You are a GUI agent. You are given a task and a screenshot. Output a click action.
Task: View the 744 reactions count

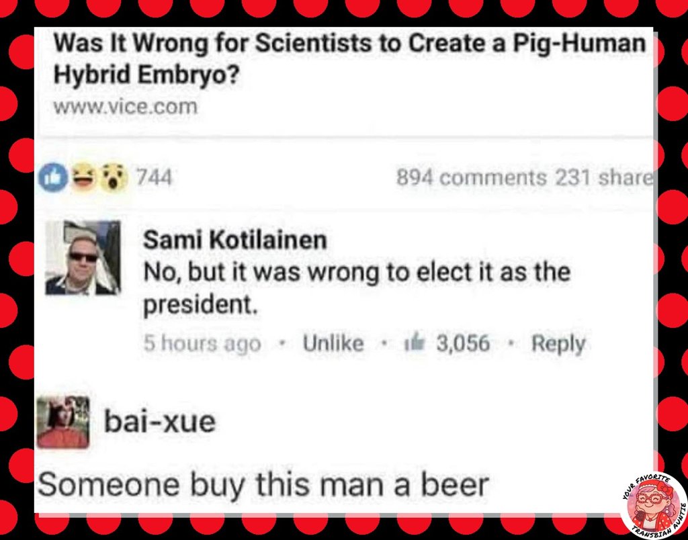(154, 178)
